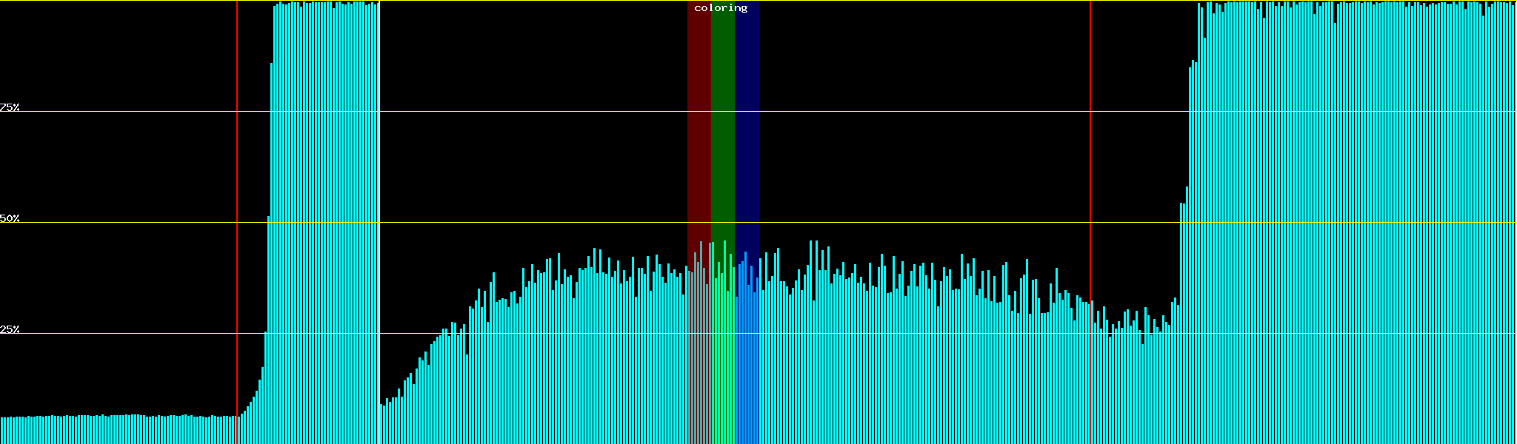
Task: Select the dark red color band
Action: 699,111
